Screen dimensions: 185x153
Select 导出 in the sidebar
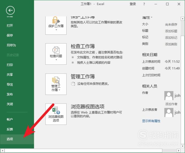pos(10,84)
